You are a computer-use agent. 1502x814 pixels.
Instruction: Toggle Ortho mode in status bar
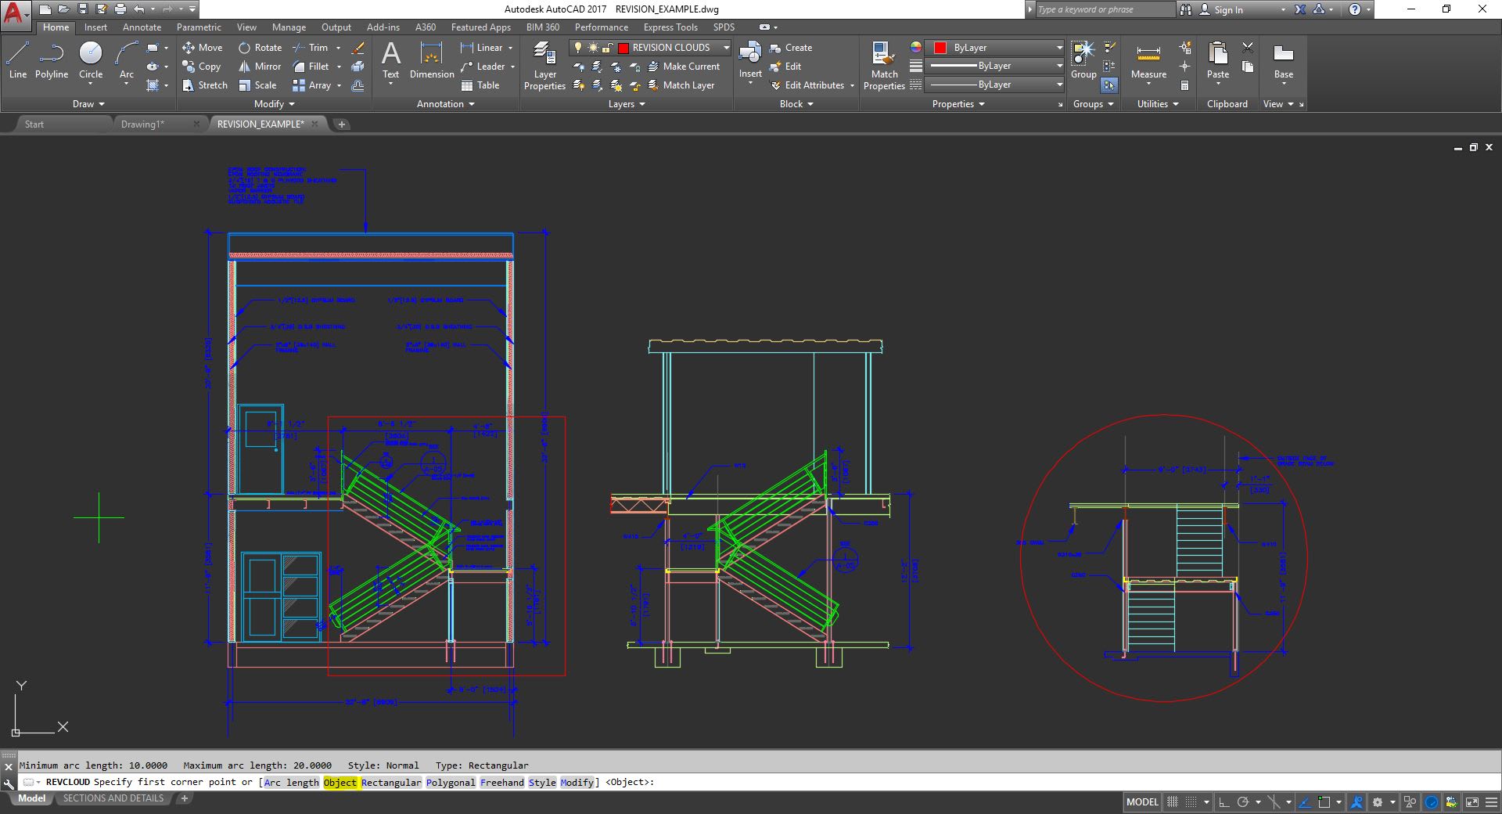1224,802
